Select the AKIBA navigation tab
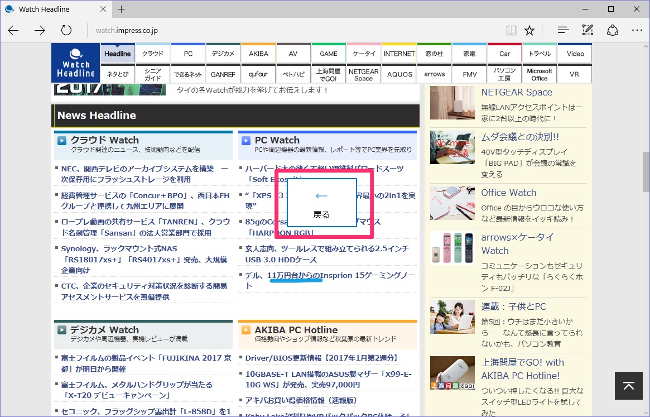 tap(258, 53)
